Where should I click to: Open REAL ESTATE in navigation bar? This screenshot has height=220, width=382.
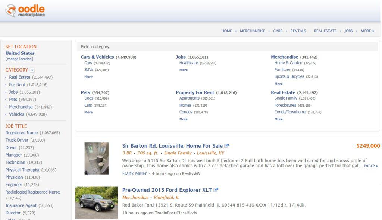[325, 31]
